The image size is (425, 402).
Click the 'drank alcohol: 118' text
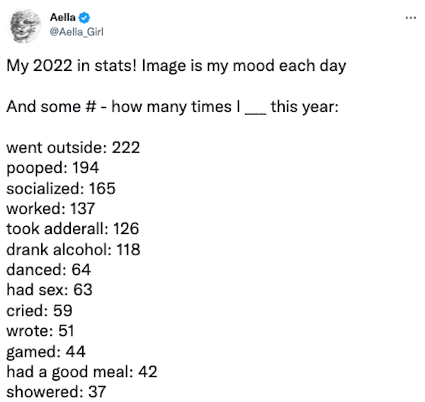[73, 250]
